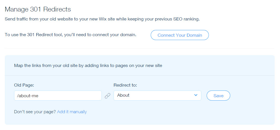
Task: Click the chain link icon between fields
Action: pos(107,96)
